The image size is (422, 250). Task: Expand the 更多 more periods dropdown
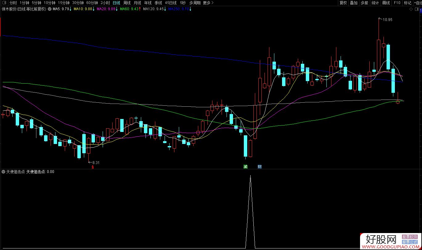tap(208, 3)
